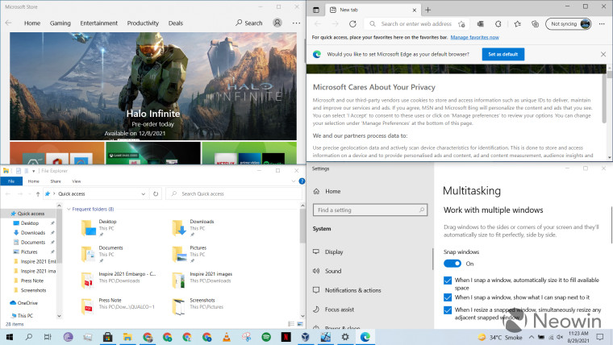Open the Collections icon in Edge
613x345 pixels.
click(x=536, y=24)
